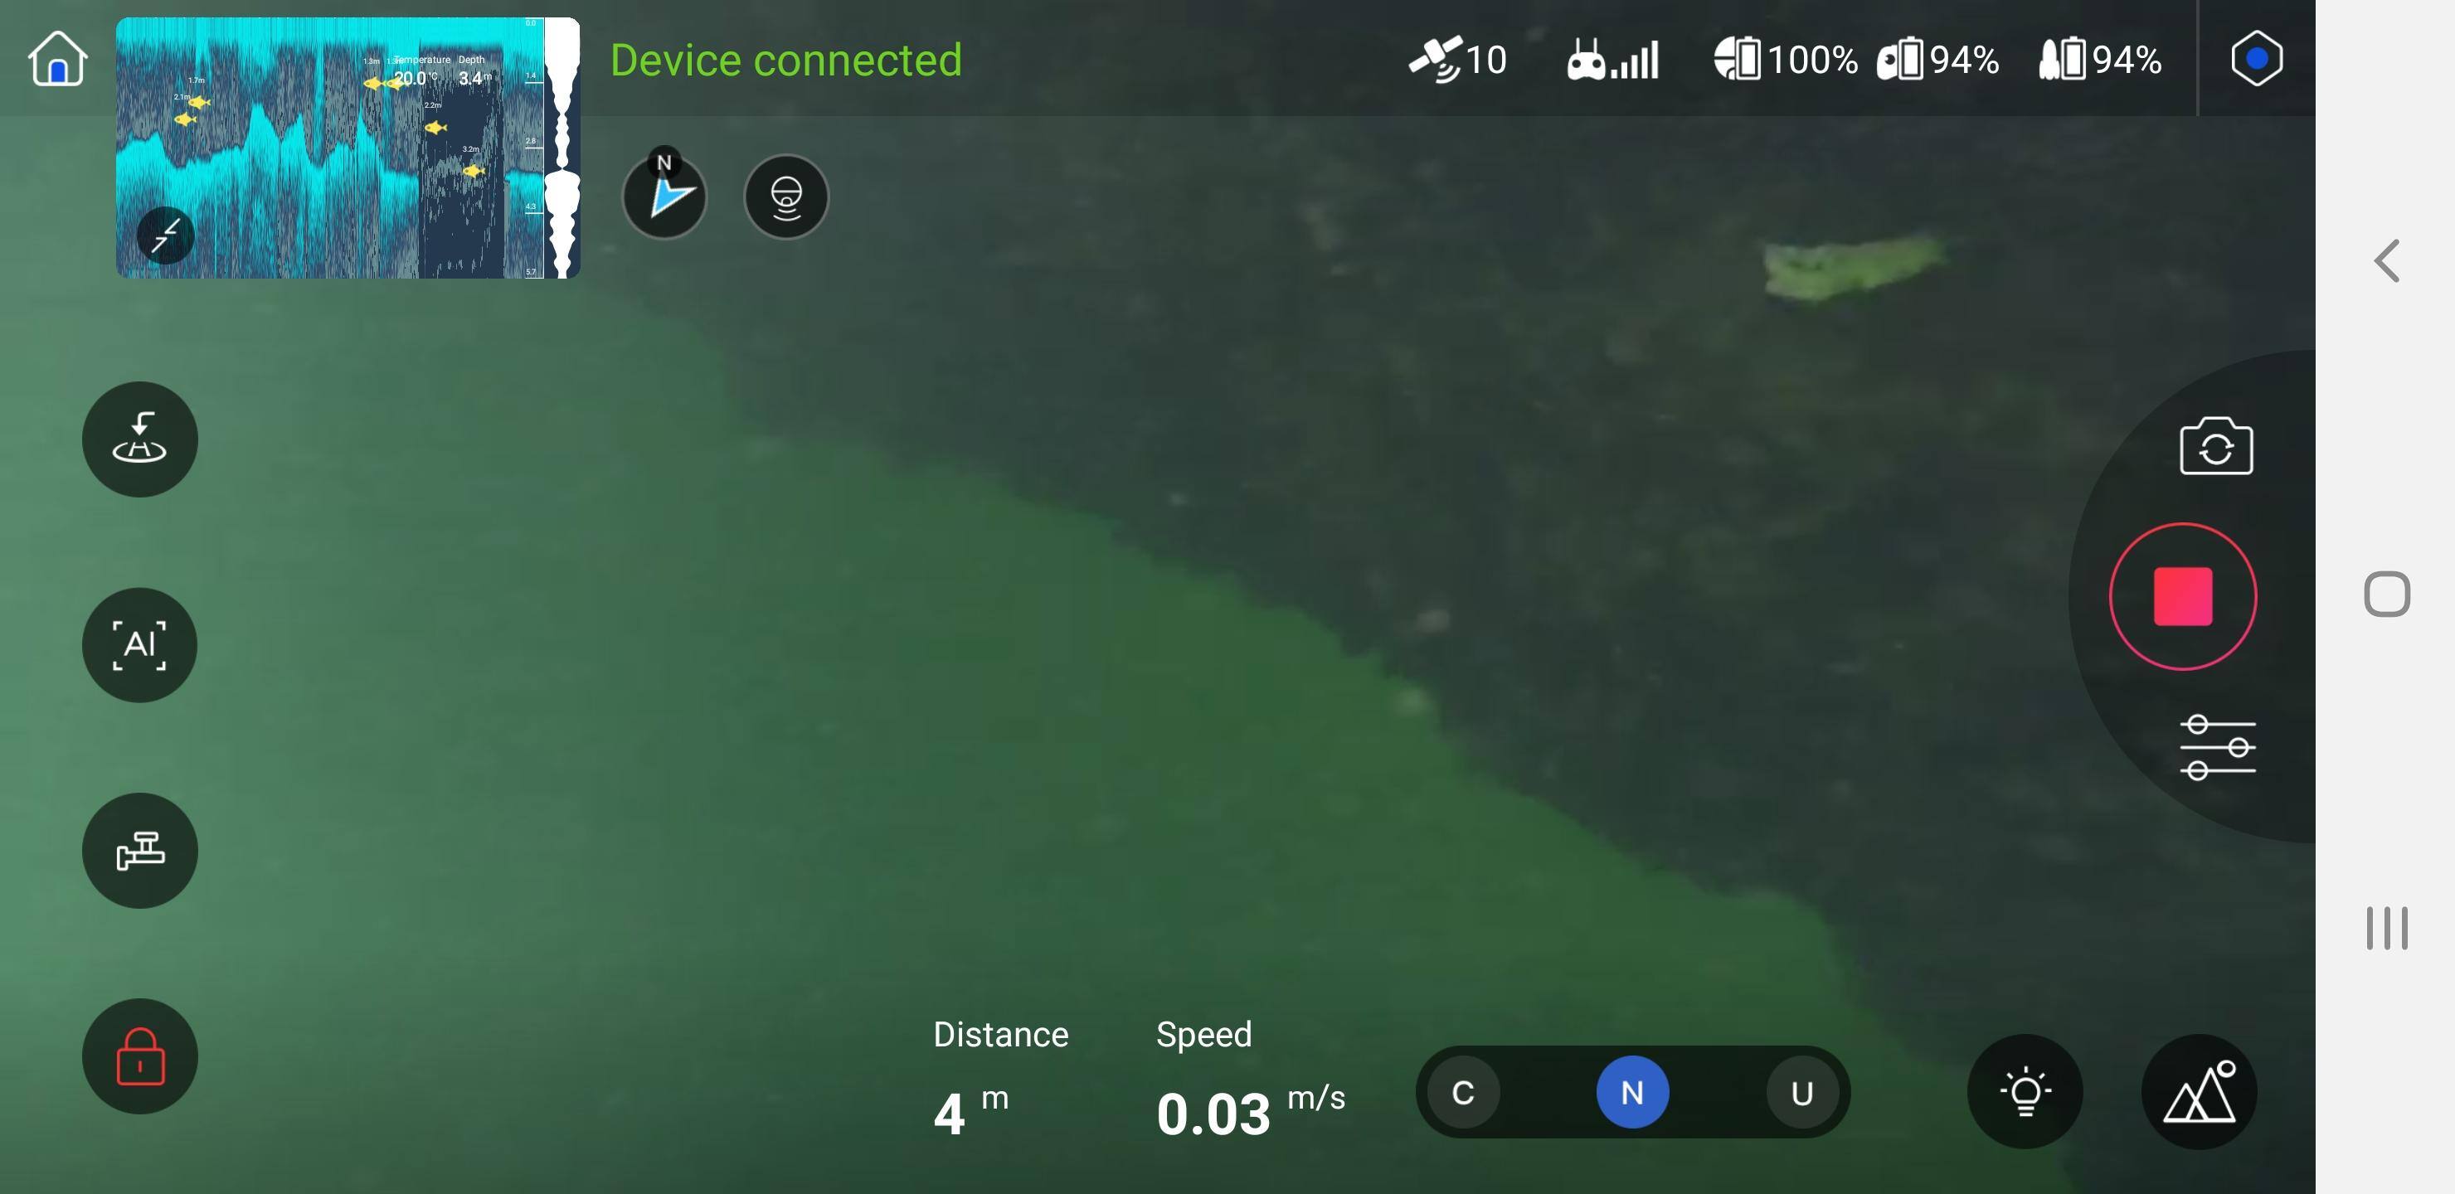Tap the home icon
This screenshot has height=1194, width=2455.
tap(57, 59)
